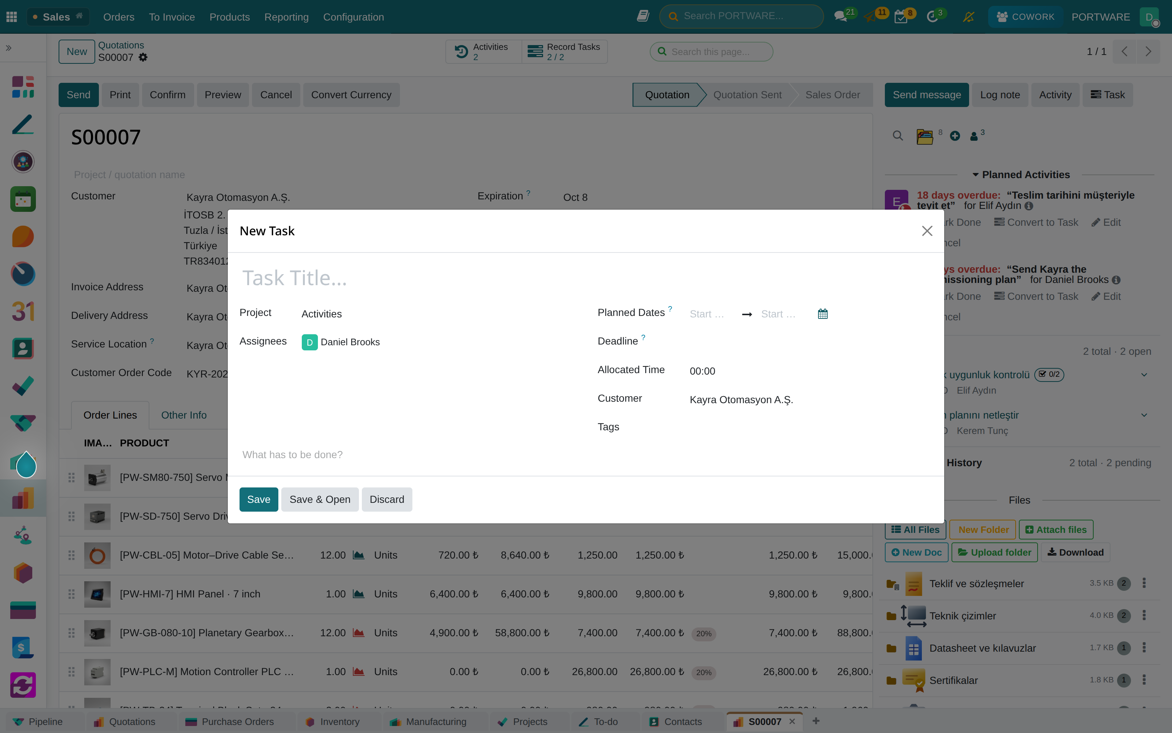Open the To-do pencil icon in sidebar

[23, 125]
